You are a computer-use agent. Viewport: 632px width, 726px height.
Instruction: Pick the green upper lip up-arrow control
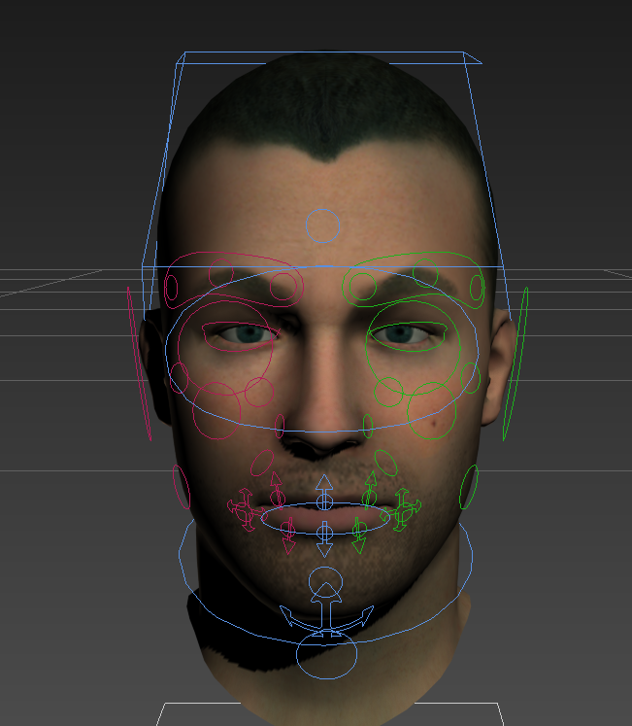click(x=370, y=483)
